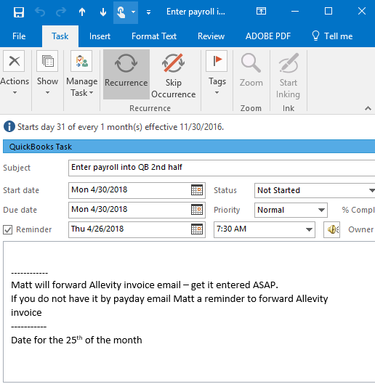Open the Actions dropdown group

pyautogui.click(x=15, y=73)
